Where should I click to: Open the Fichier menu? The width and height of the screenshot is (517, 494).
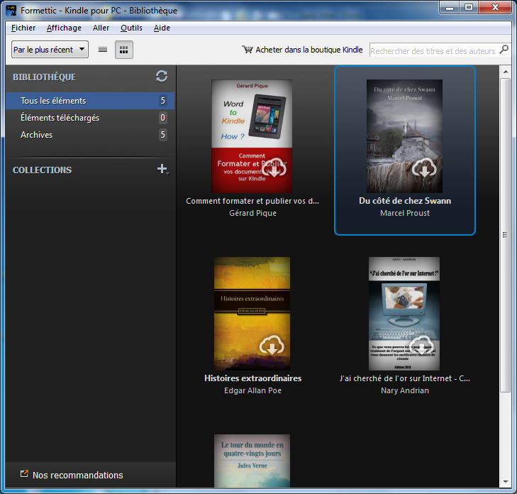[23, 28]
